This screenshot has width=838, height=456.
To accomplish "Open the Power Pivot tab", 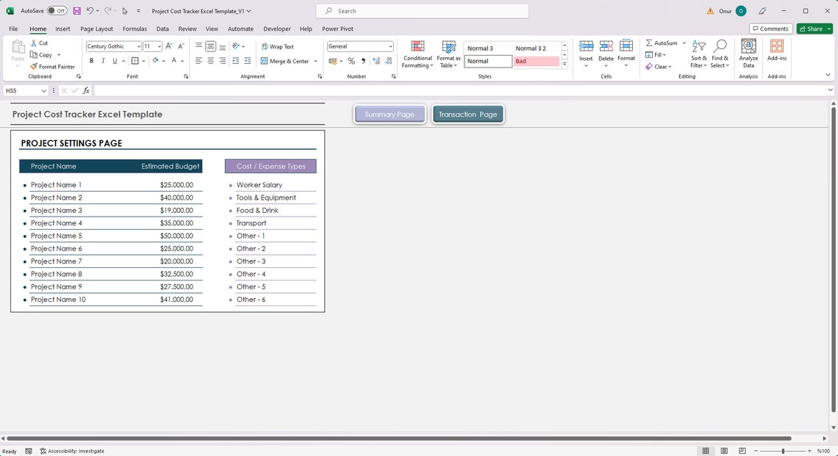I will (337, 29).
